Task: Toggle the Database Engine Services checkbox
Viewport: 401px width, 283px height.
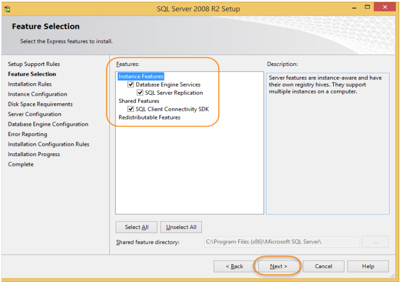Action: (x=131, y=84)
